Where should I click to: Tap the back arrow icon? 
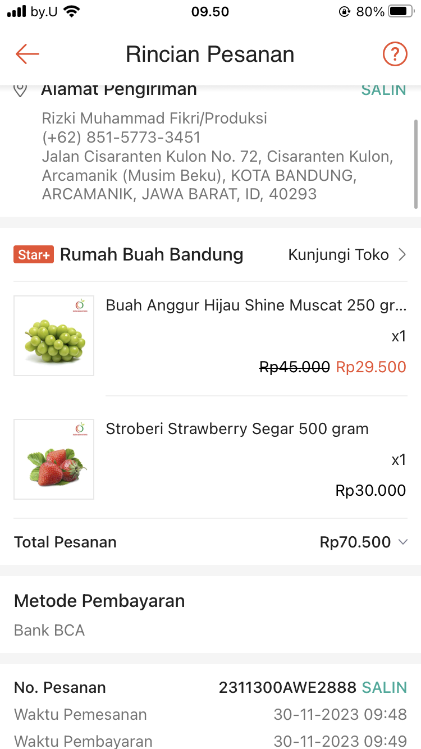tap(27, 54)
